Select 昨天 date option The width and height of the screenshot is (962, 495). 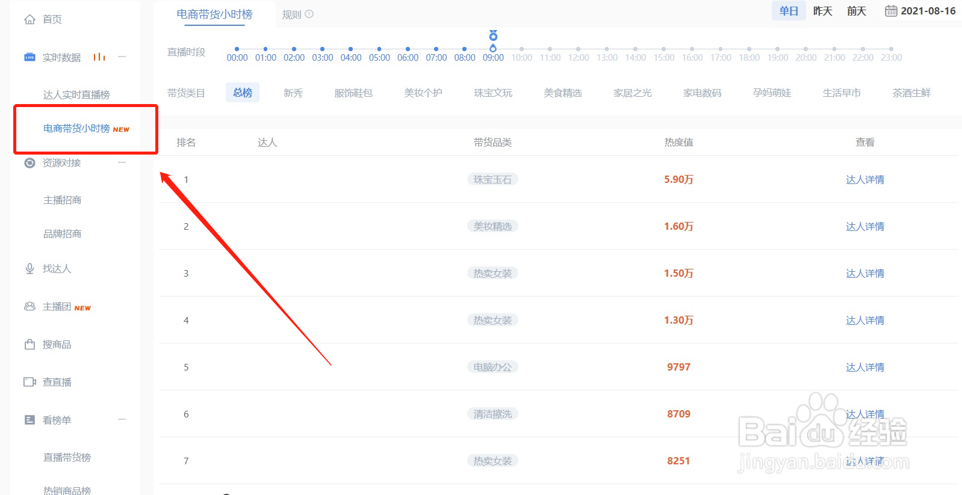(822, 11)
